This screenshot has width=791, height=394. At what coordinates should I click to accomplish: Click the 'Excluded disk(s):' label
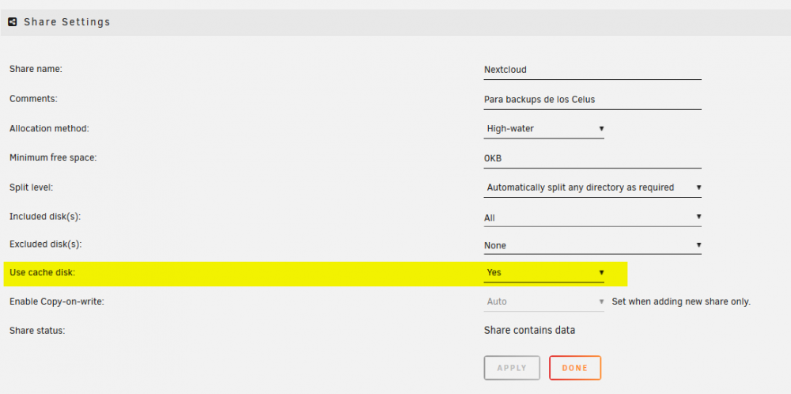[x=45, y=244]
